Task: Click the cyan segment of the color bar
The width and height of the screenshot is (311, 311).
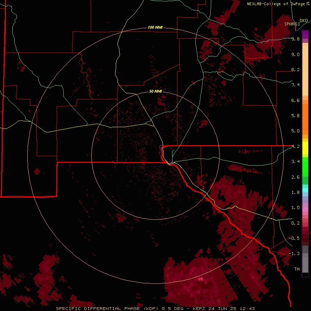Action: coord(305,190)
